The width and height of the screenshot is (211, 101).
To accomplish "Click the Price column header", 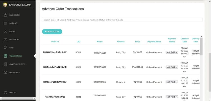I will (x=137, y=42).
